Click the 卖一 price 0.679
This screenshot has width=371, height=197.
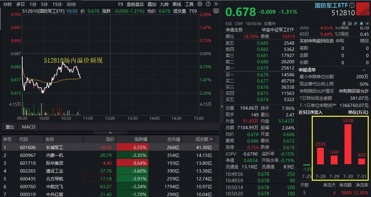click(263, 68)
